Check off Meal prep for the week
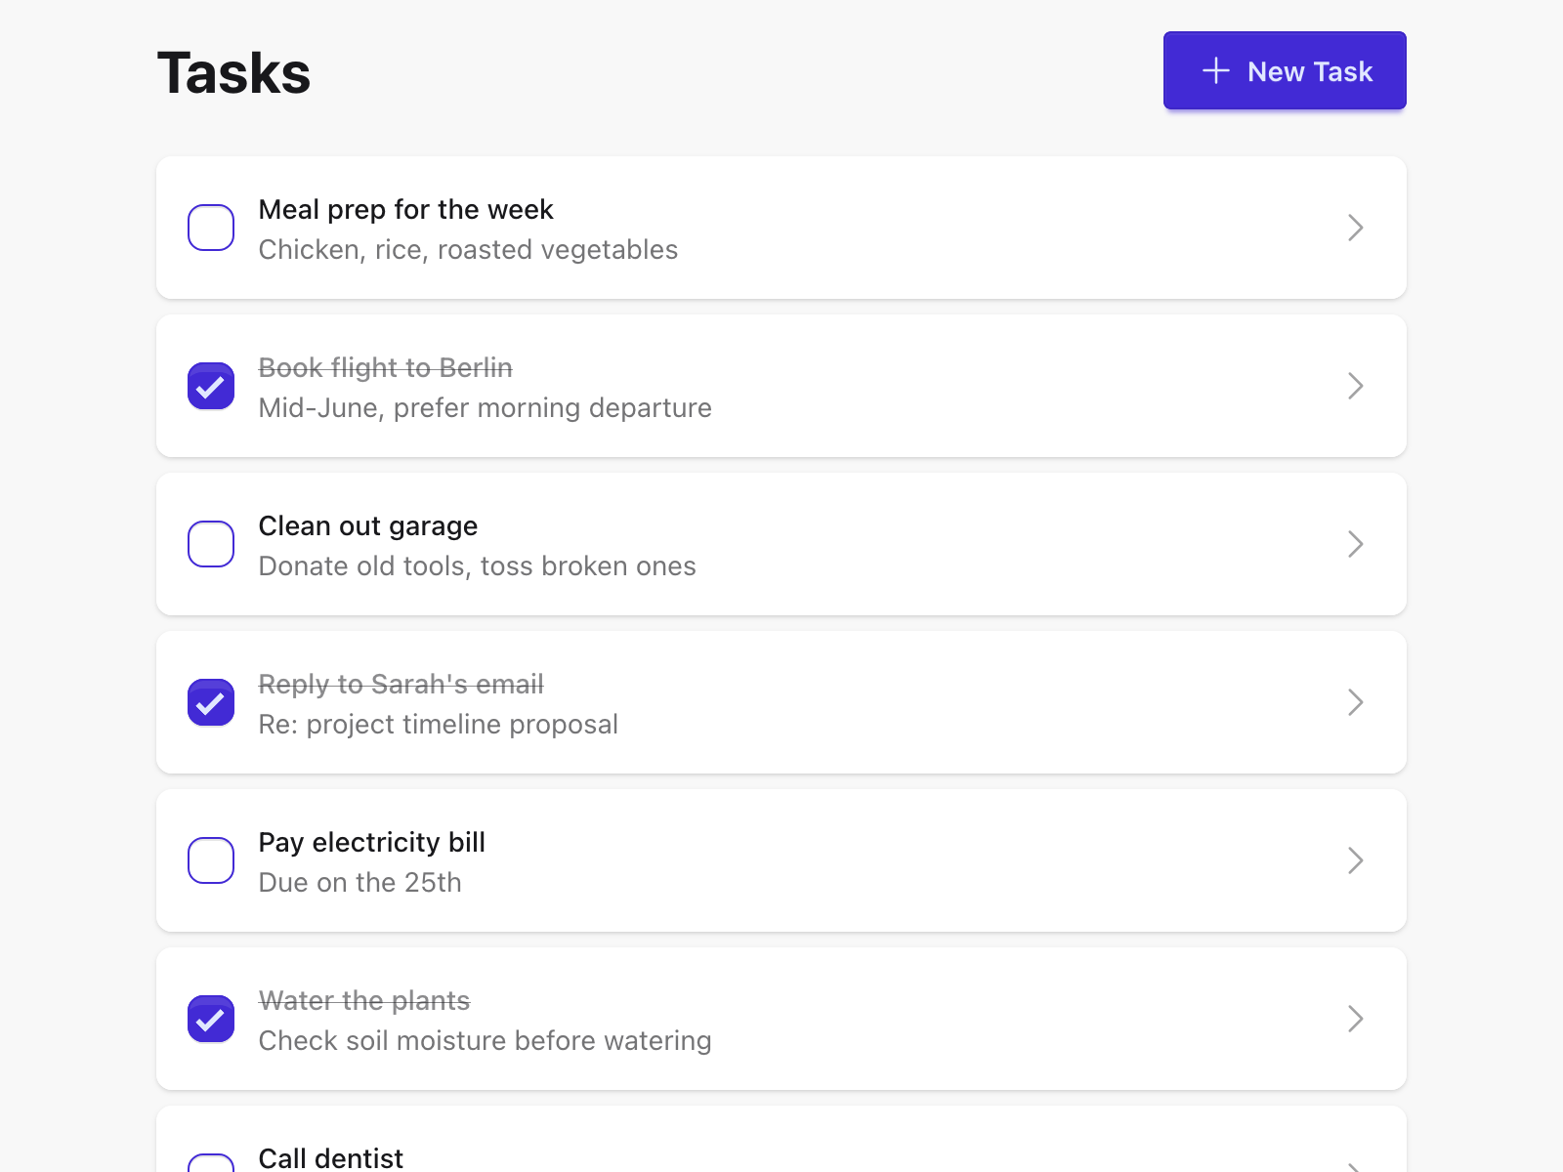 coord(211,228)
